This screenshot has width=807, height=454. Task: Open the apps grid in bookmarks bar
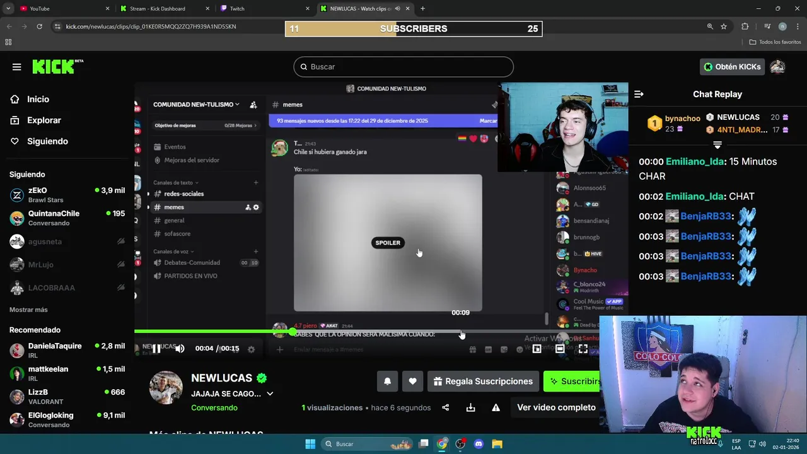(8, 42)
